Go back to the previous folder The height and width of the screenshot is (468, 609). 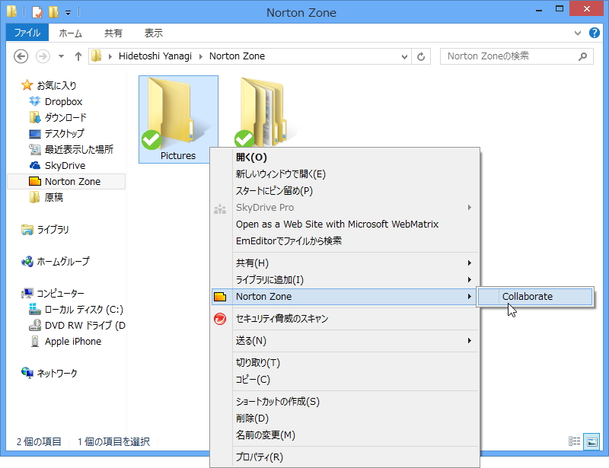(x=23, y=56)
